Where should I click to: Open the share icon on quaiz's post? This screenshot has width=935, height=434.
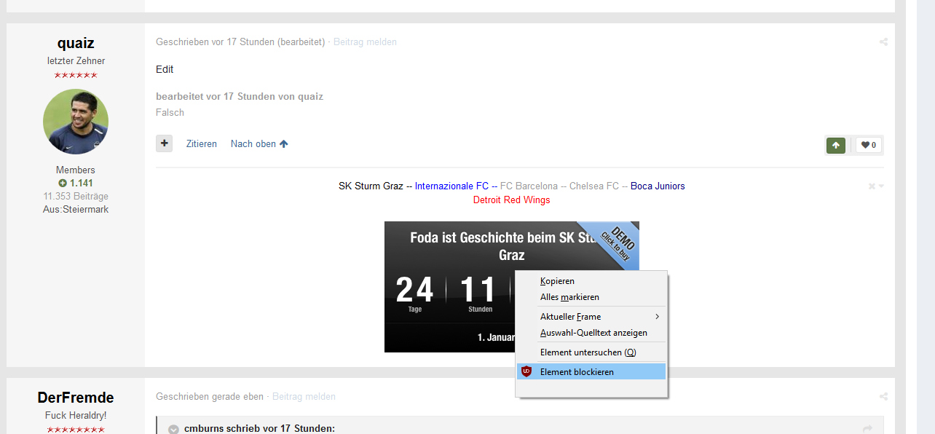[883, 42]
